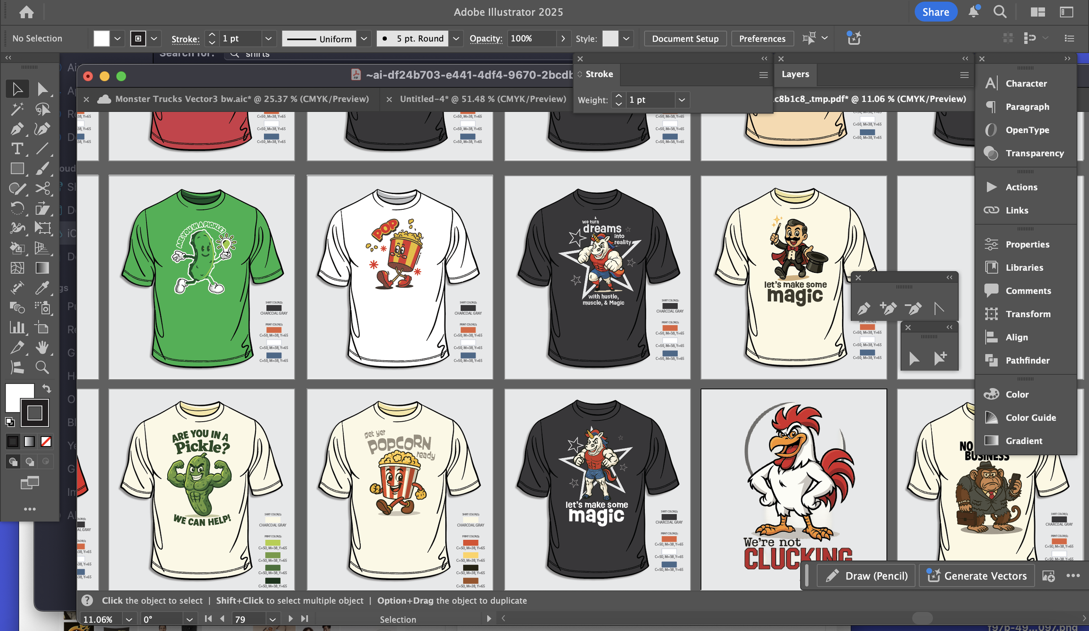Switch to Monster Trucks Vector3 bw.aic tab
Screen dimensions: 1089x631
[242, 99]
